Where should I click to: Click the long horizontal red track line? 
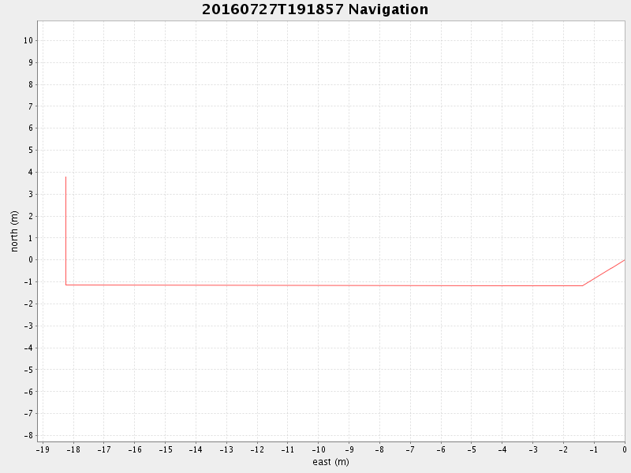[315, 285]
